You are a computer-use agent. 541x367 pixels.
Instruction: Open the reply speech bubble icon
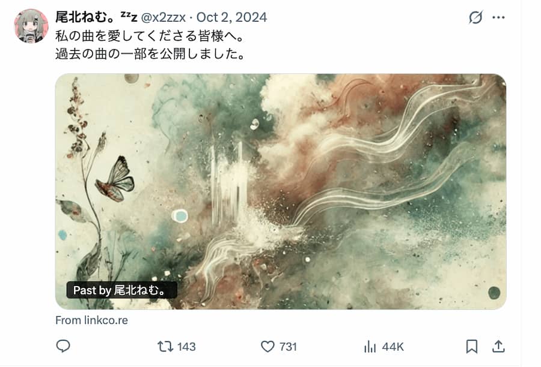pyautogui.click(x=63, y=346)
